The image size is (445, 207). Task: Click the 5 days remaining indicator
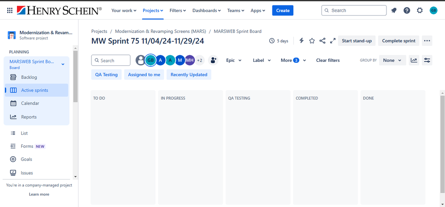(279, 41)
